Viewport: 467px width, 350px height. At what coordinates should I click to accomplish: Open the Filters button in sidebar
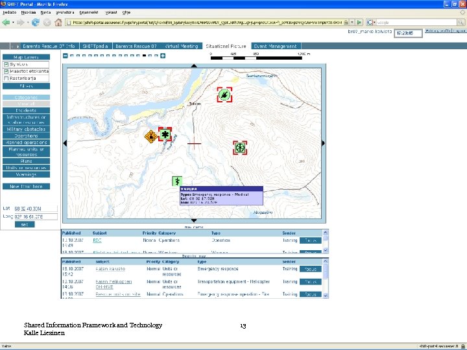coord(26,86)
